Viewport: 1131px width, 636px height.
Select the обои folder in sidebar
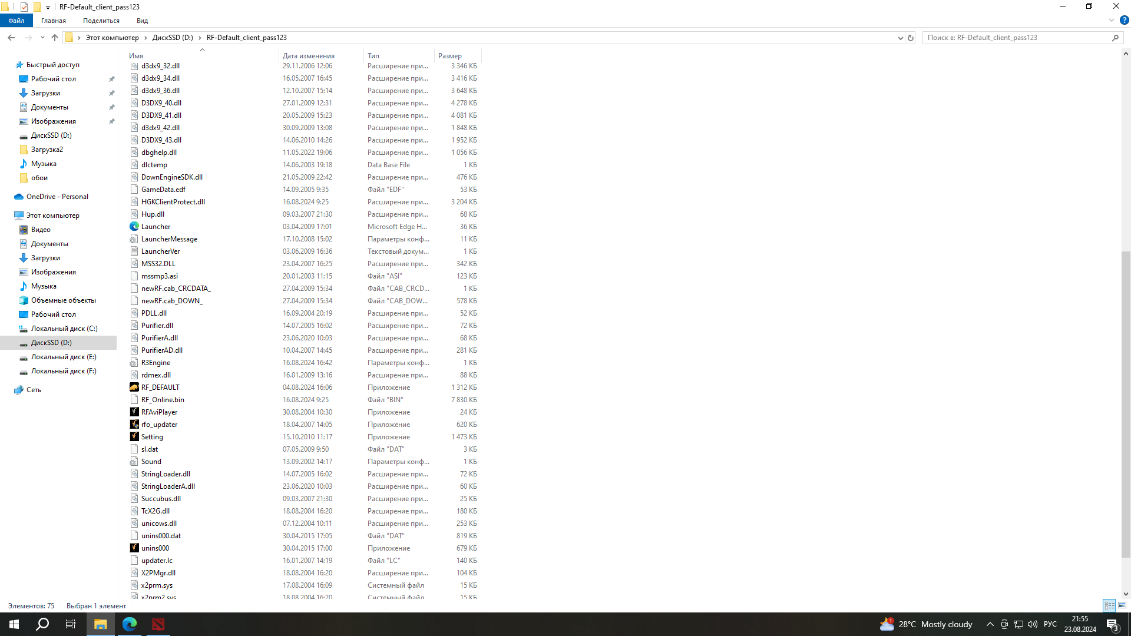click(39, 178)
